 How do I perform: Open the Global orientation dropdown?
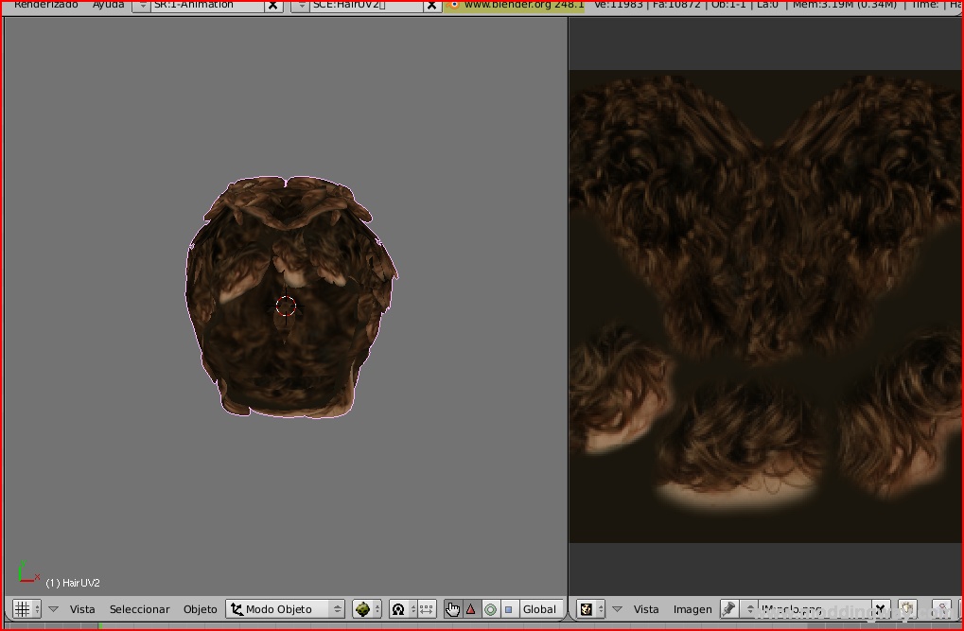tap(540, 609)
